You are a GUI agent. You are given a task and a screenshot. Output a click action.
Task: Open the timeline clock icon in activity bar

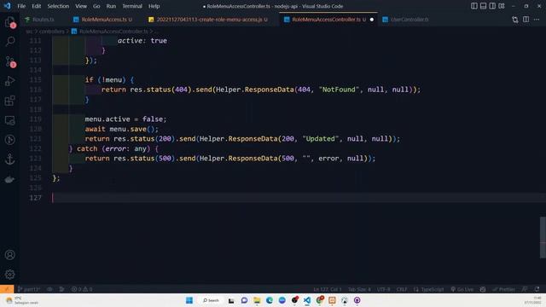click(x=9, y=140)
